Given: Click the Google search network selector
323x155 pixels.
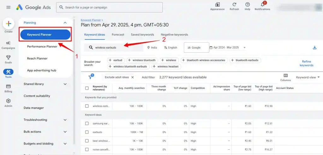Looking at the screenshot, I should point(196,48).
